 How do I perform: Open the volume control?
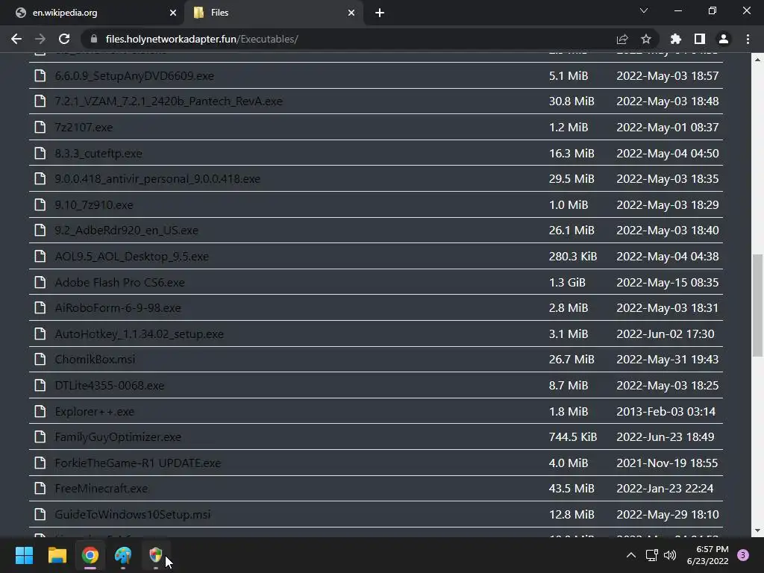click(670, 555)
